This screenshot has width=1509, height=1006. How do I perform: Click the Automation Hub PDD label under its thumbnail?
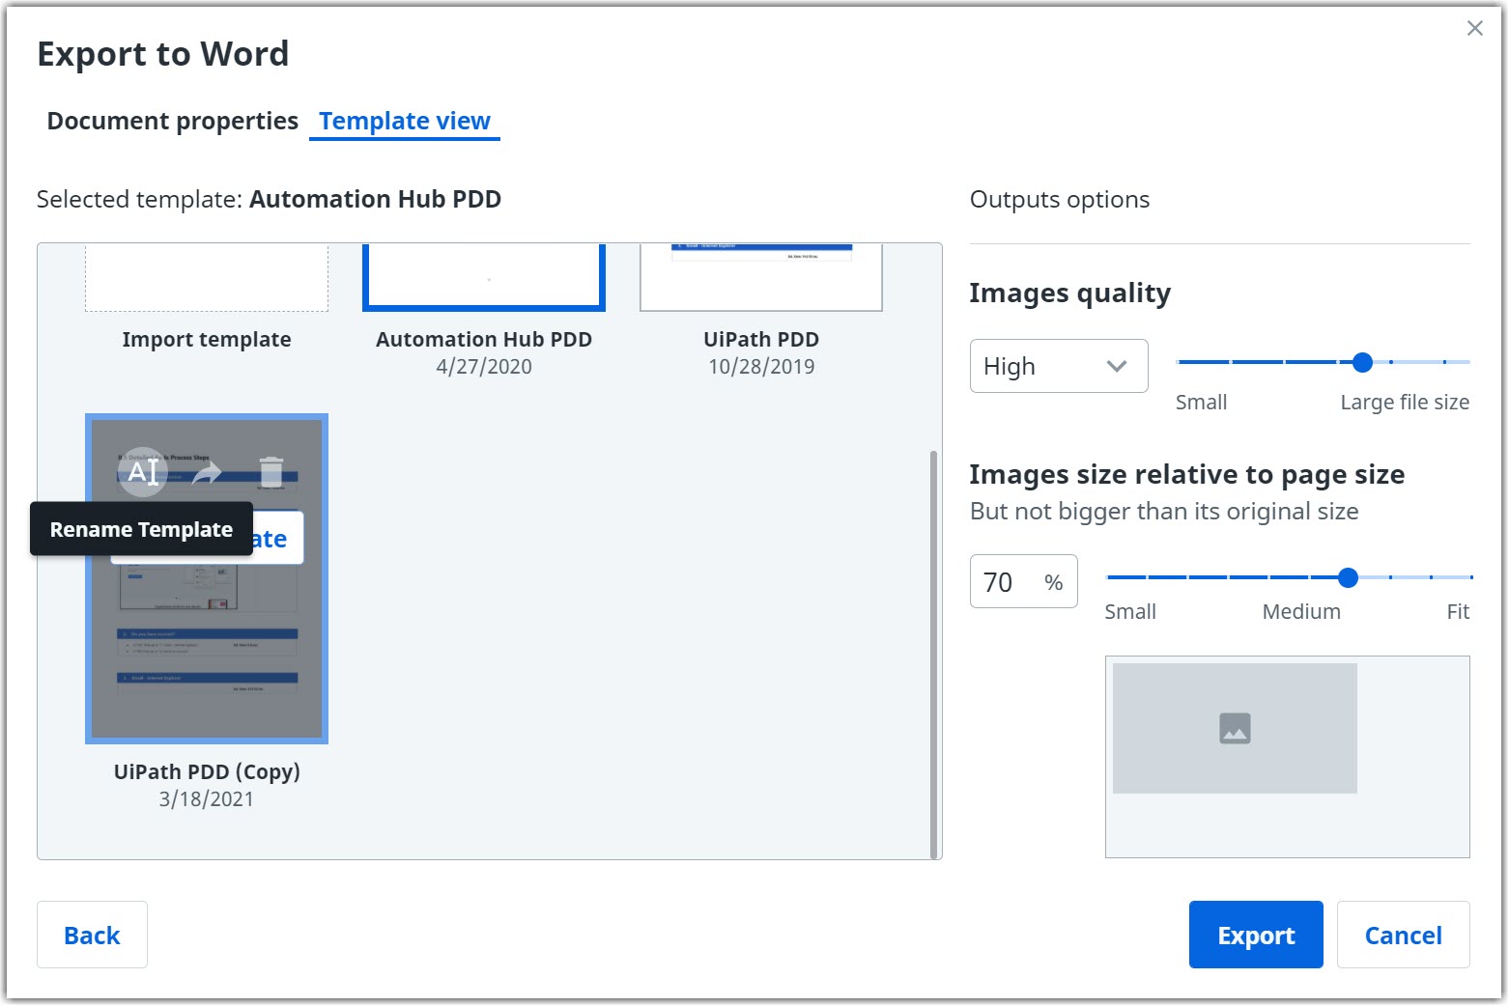pos(484,339)
